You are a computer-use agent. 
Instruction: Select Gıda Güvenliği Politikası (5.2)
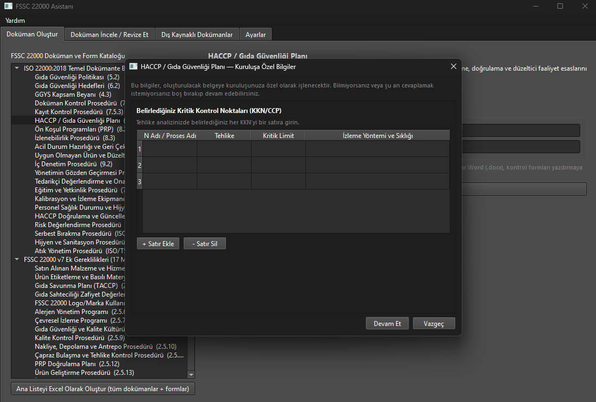coord(77,77)
